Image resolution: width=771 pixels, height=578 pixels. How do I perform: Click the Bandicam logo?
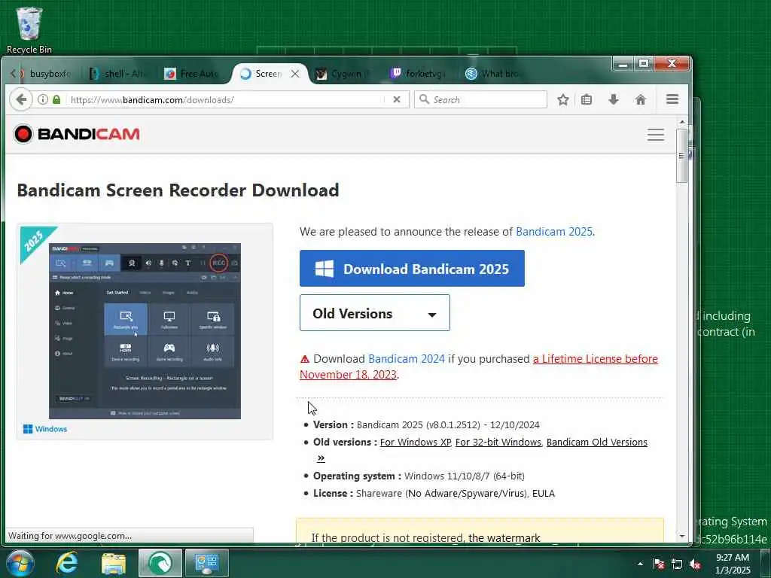[77, 134]
